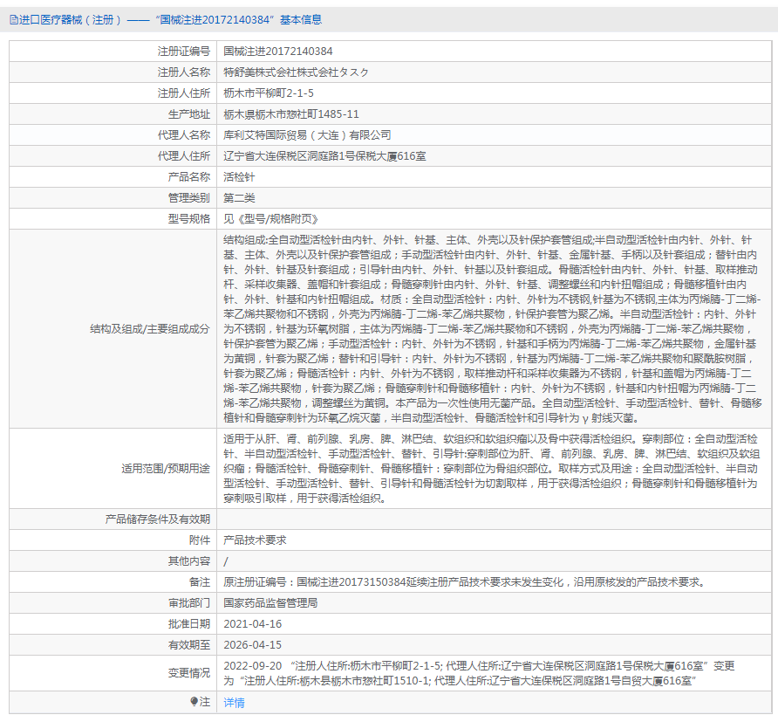Select the registration number value 国械注进20172140384
This screenshot has width=778, height=715.
click(x=277, y=52)
